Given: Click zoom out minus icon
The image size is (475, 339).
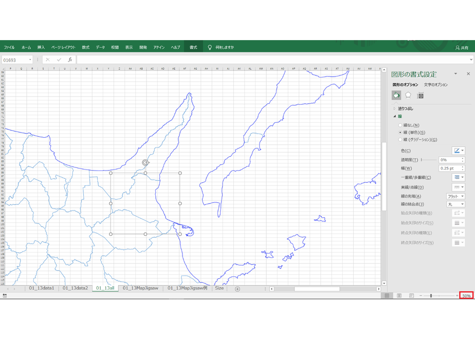Looking at the screenshot, I should pyautogui.click(x=421, y=295).
